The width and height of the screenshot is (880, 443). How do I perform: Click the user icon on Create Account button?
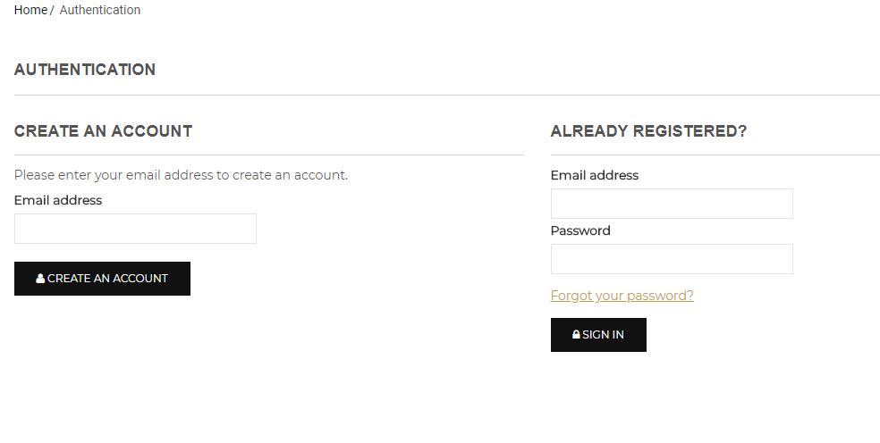[x=40, y=279]
